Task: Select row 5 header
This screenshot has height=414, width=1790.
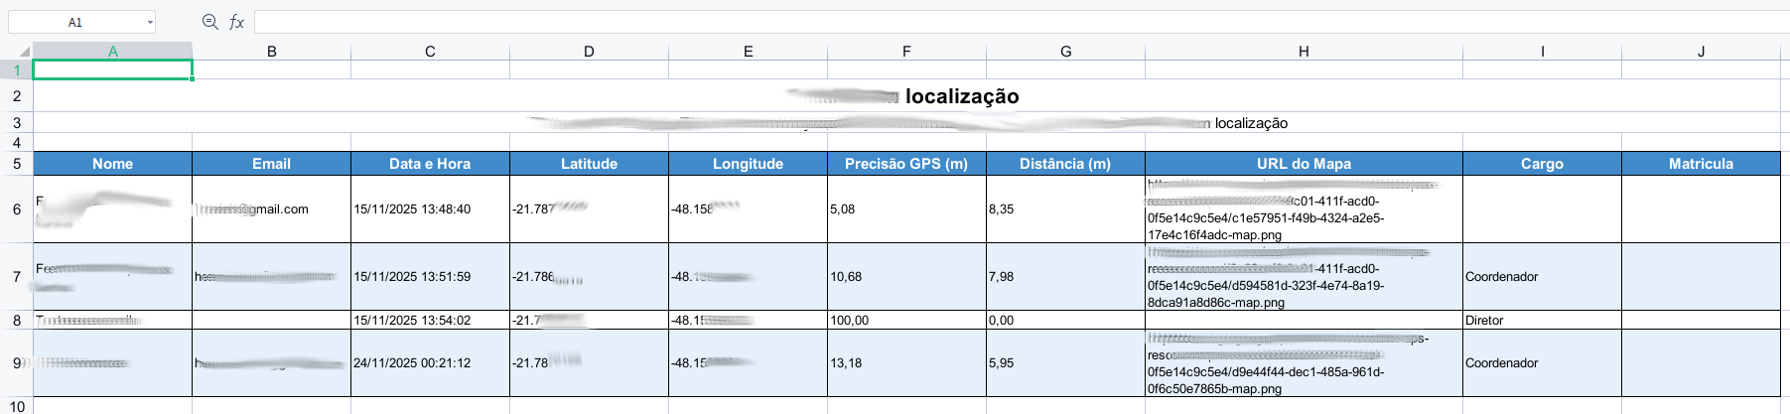Action: click(x=17, y=163)
